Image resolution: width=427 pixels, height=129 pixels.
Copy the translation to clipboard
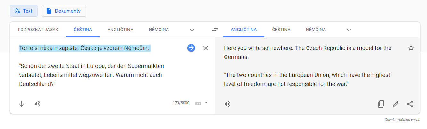pyautogui.click(x=381, y=104)
